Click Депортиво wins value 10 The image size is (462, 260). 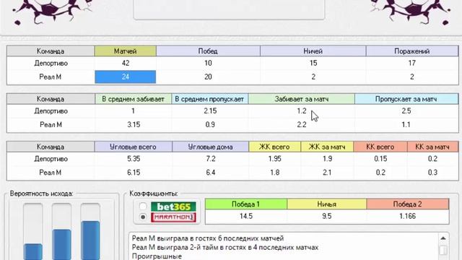(x=208, y=63)
